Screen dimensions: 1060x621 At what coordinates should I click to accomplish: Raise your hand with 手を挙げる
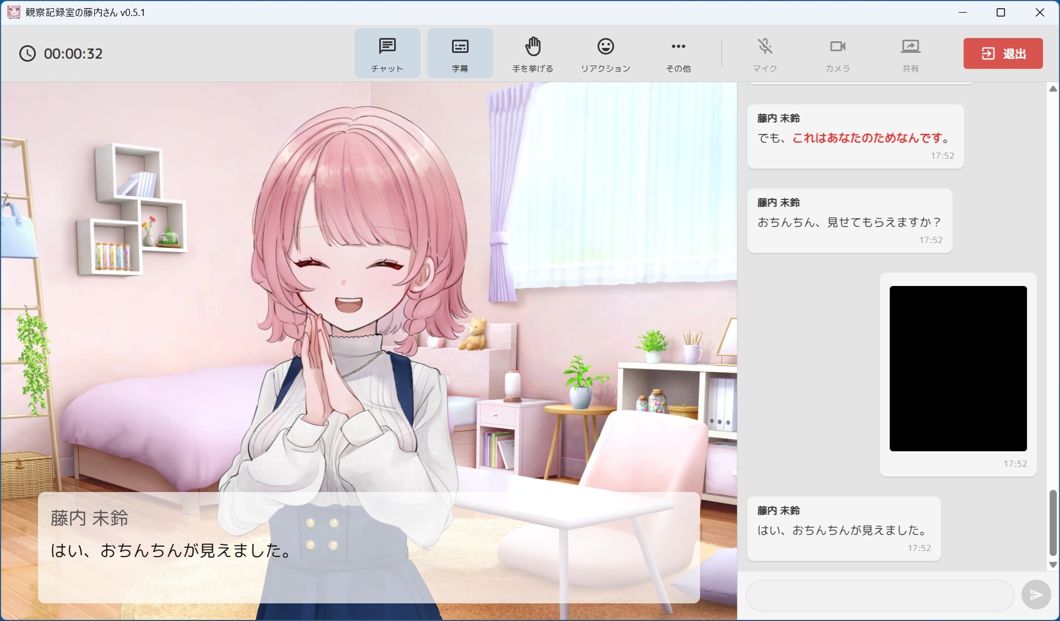(x=532, y=53)
